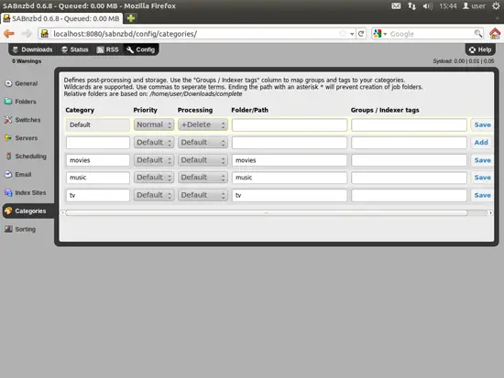Click the search magnifier icon
The height and width of the screenshot is (378, 504).
478,33
